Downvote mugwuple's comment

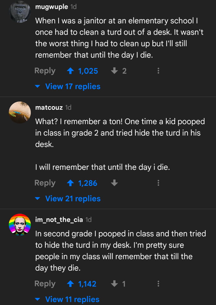(x=114, y=71)
